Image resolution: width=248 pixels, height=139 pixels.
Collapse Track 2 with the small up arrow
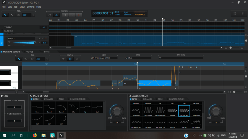pos(9,43)
